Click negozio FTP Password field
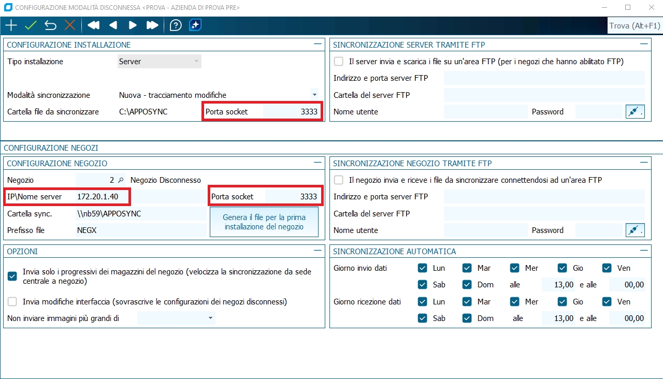663x379 pixels. click(x=599, y=230)
